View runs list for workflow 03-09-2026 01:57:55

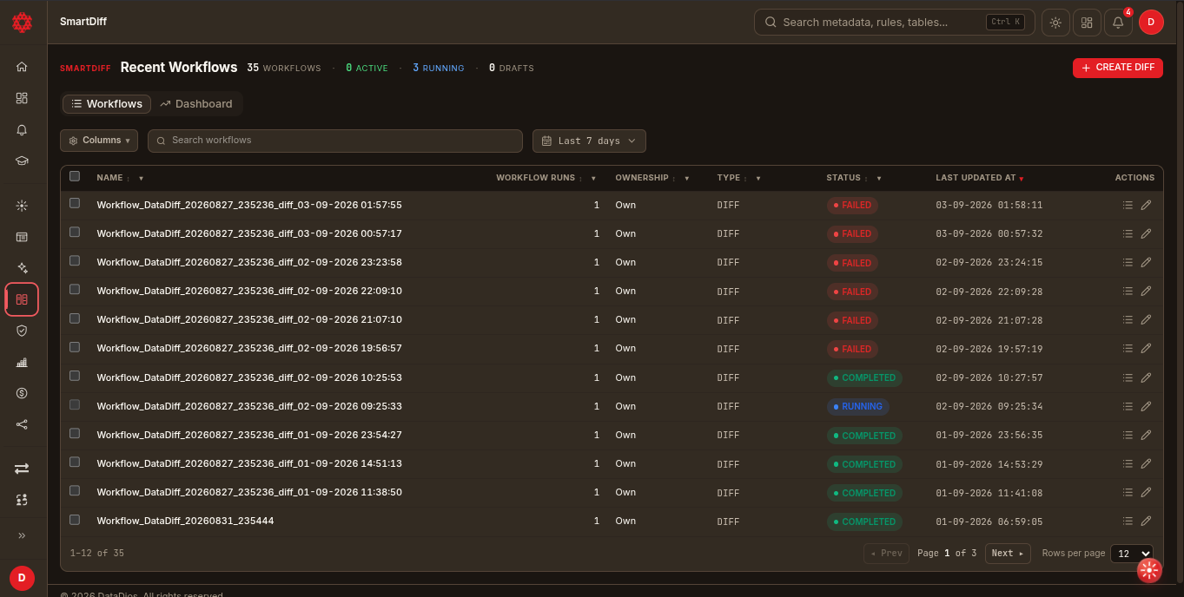pos(1128,205)
